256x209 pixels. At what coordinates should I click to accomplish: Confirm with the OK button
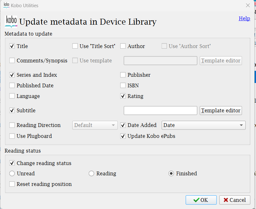tap(201, 200)
